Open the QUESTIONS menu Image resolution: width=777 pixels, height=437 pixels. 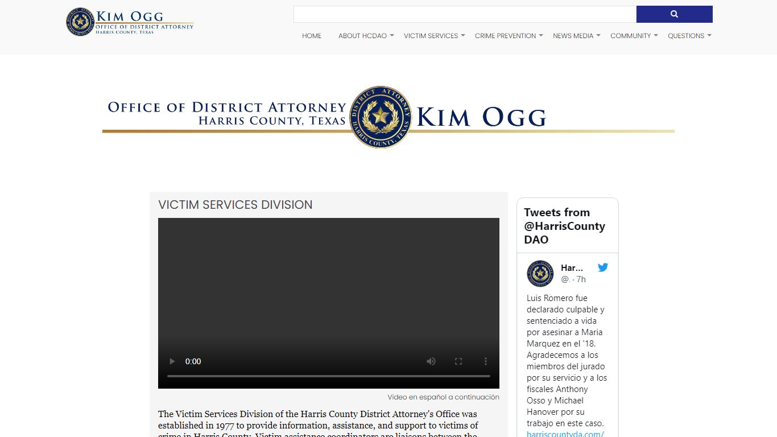click(686, 36)
